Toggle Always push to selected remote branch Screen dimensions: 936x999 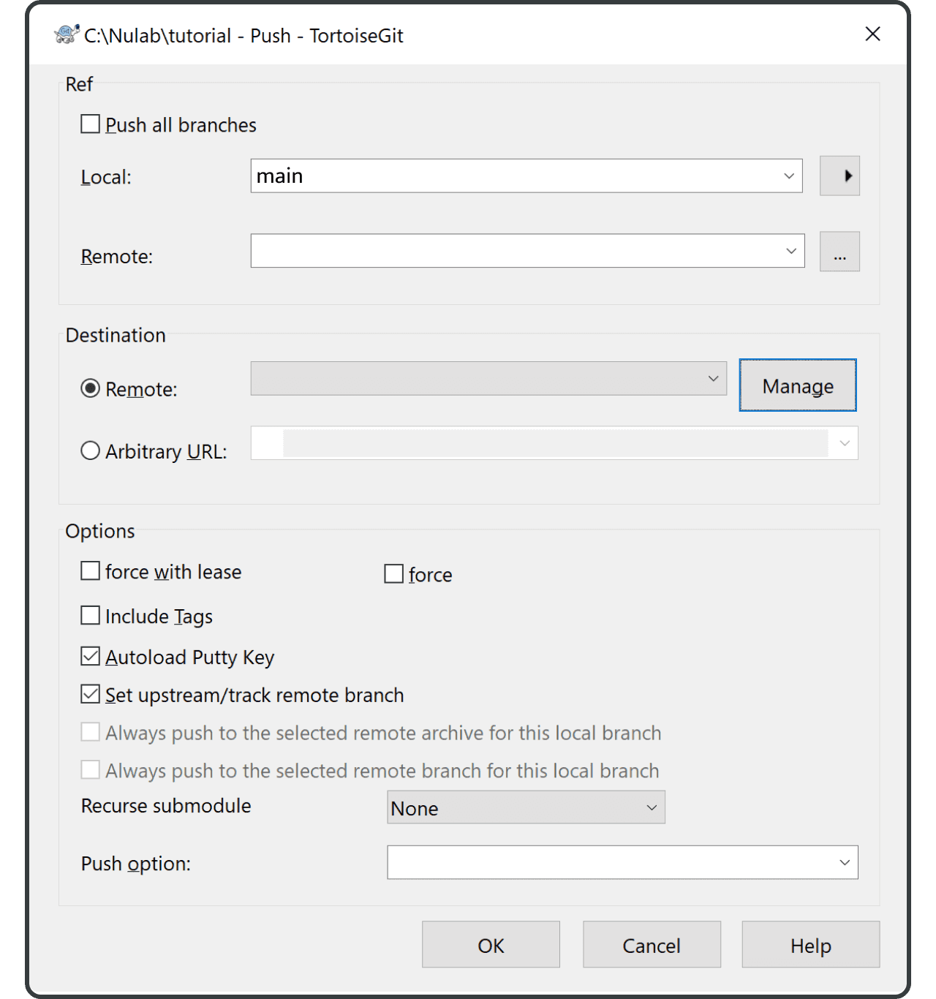click(x=90, y=769)
